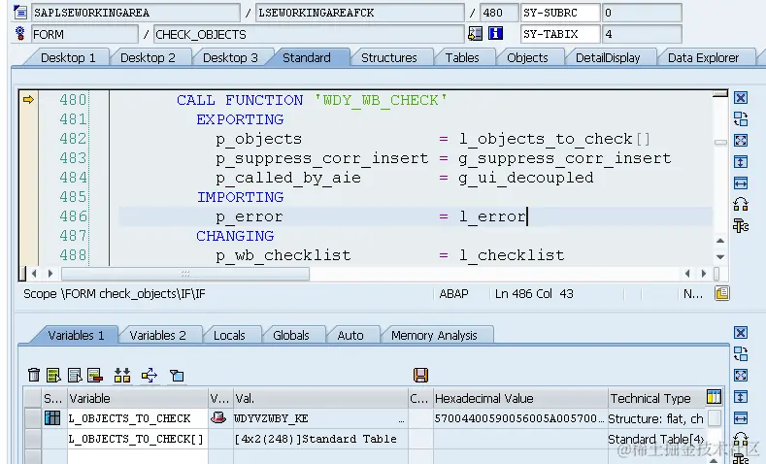Viewport: 766px width, 464px height.
Task: Select the L_OBJECTS_TO_CHECK[] variable cell
Action: click(x=137, y=439)
